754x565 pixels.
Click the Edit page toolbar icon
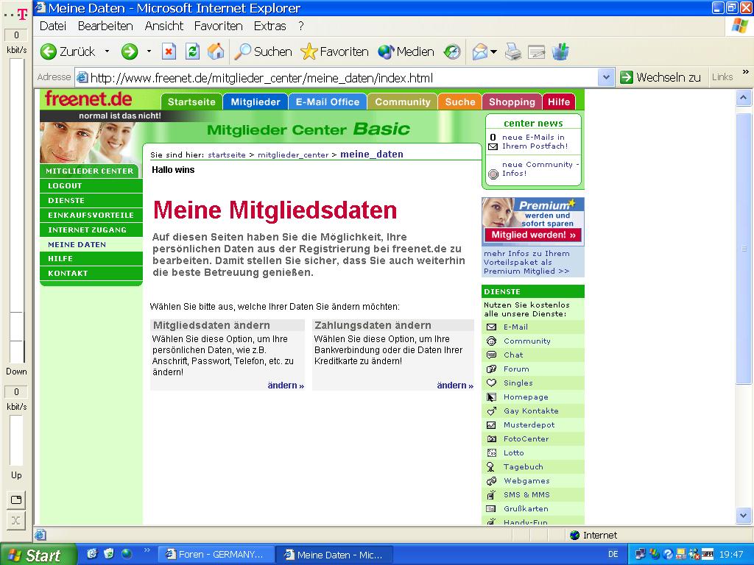[536, 51]
